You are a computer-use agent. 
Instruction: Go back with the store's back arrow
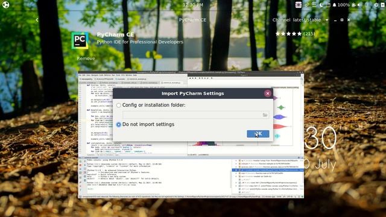coord(37,20)
